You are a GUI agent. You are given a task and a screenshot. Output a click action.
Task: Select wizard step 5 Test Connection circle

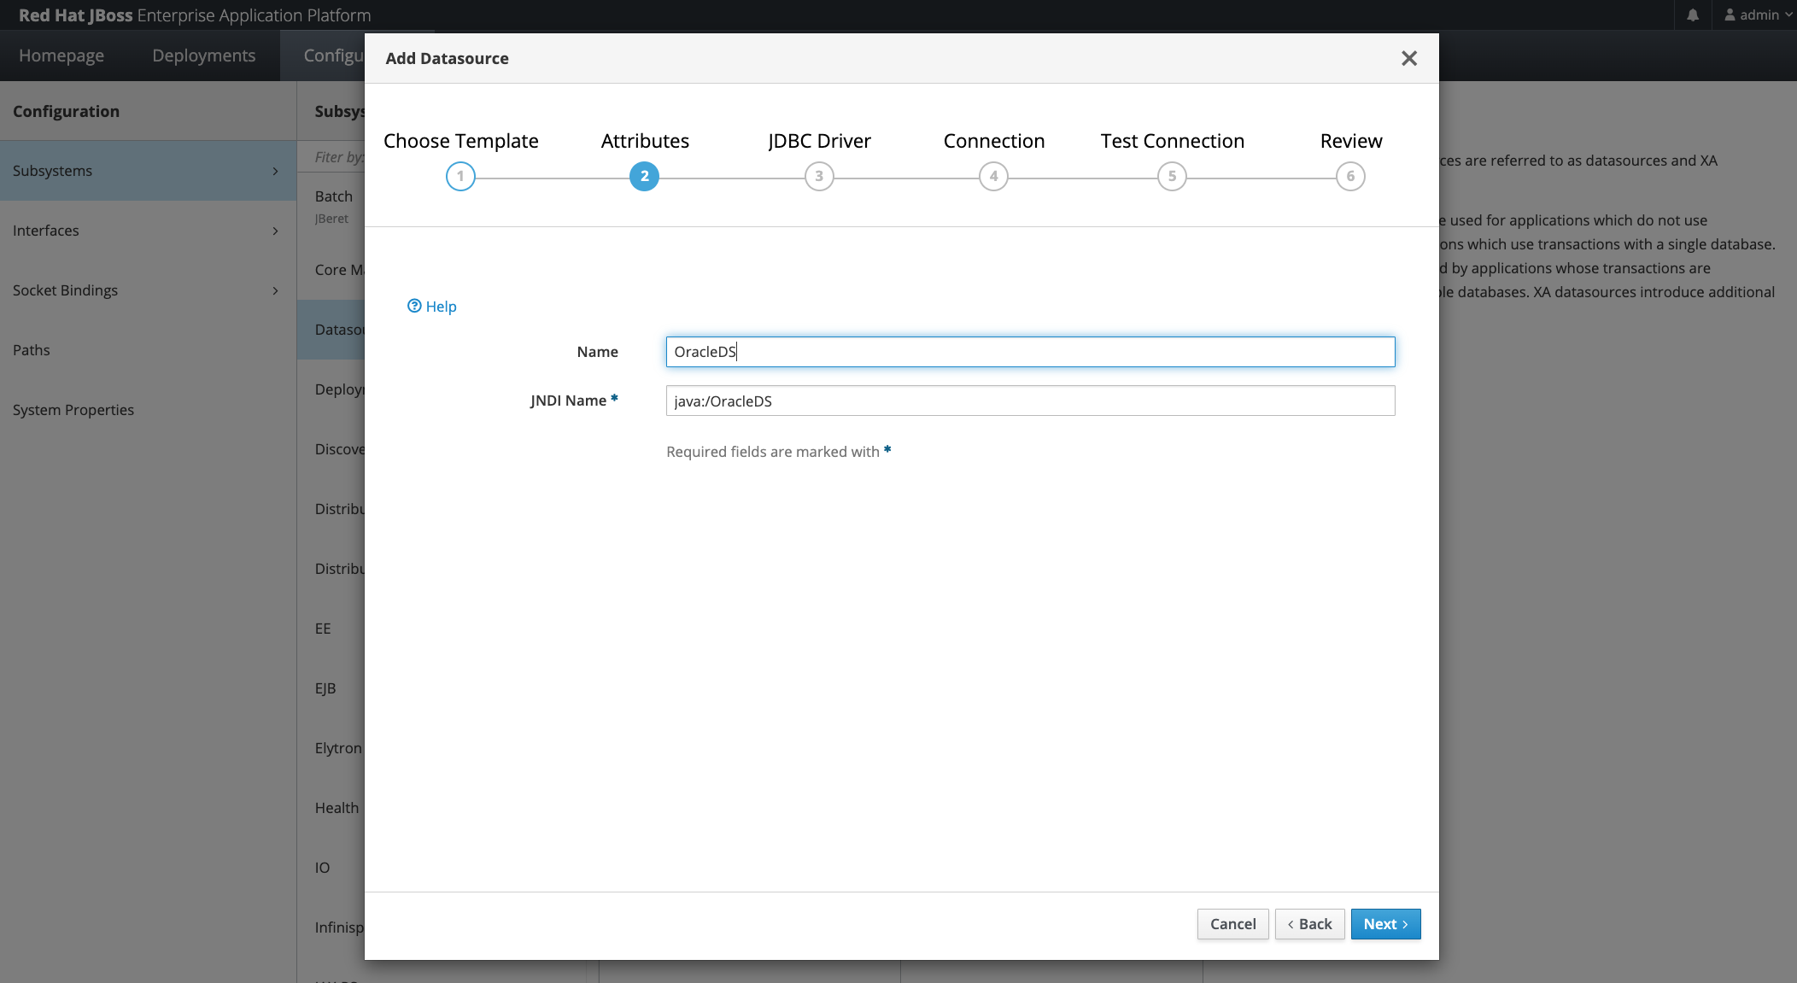pos(1172,176)
